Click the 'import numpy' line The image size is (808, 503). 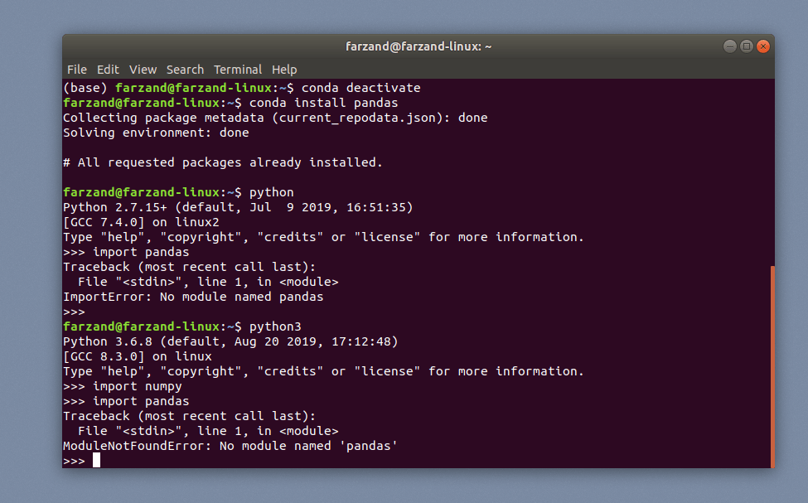[x=139, y=385]
